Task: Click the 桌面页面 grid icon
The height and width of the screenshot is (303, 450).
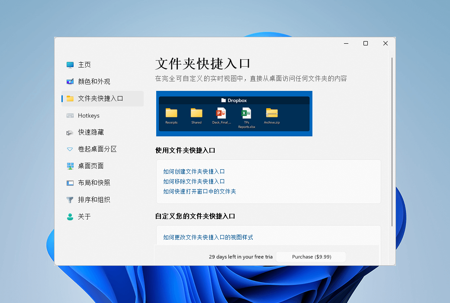Action: [x=70, y=166]
